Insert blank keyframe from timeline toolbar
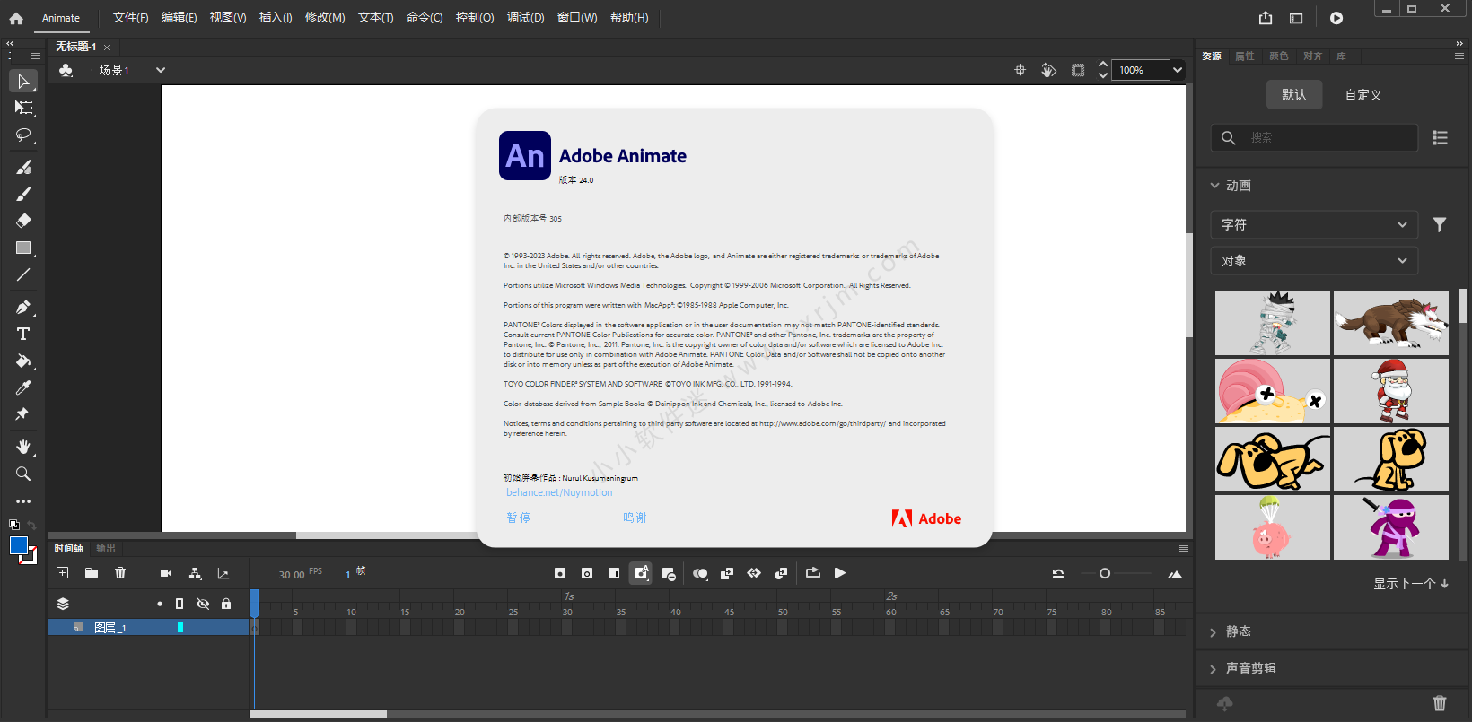 click(x=587, y=573)
